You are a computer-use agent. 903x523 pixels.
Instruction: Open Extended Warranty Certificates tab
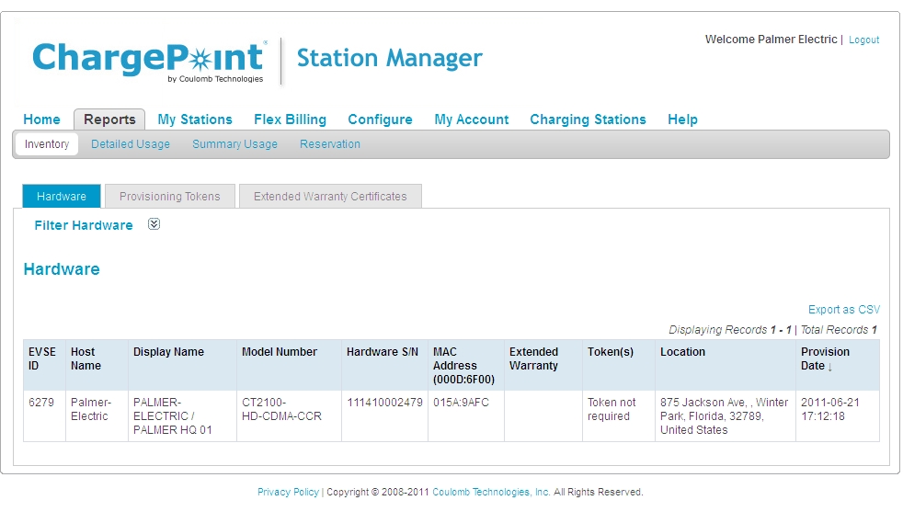tap(330, 196)
